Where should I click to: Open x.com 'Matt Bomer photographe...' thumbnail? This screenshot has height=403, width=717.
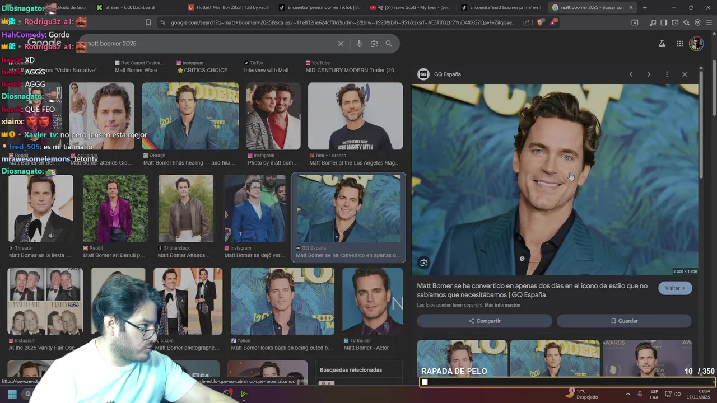188,301
